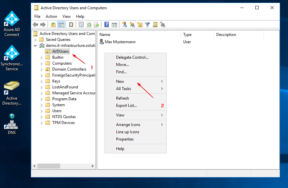
Task: Choose Find... in context menu
Action: click(x=136, y=72)
